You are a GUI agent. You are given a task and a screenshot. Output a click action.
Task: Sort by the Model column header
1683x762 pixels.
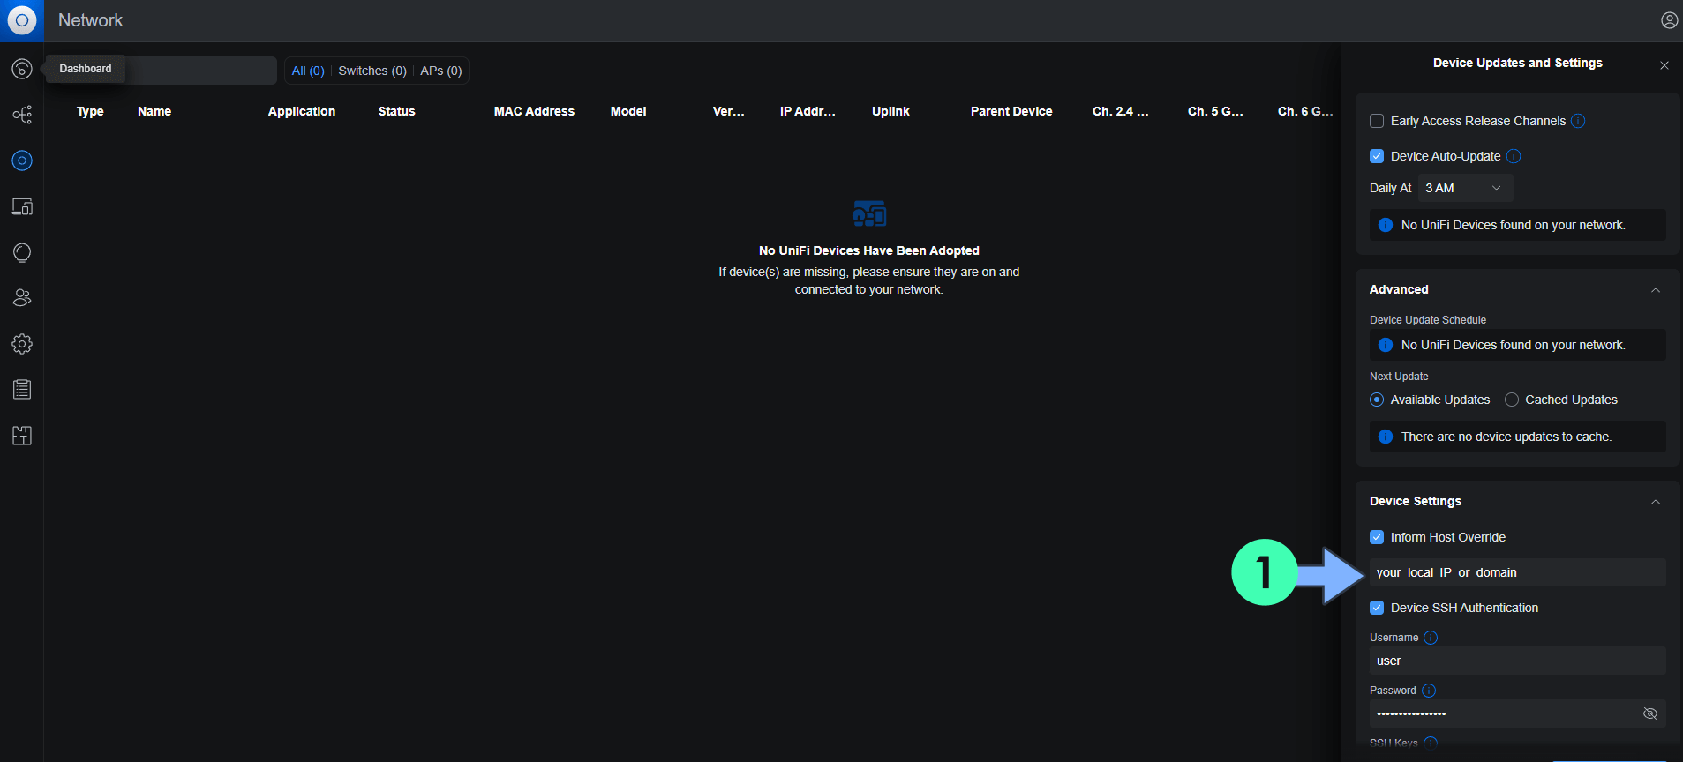(628, 111)
